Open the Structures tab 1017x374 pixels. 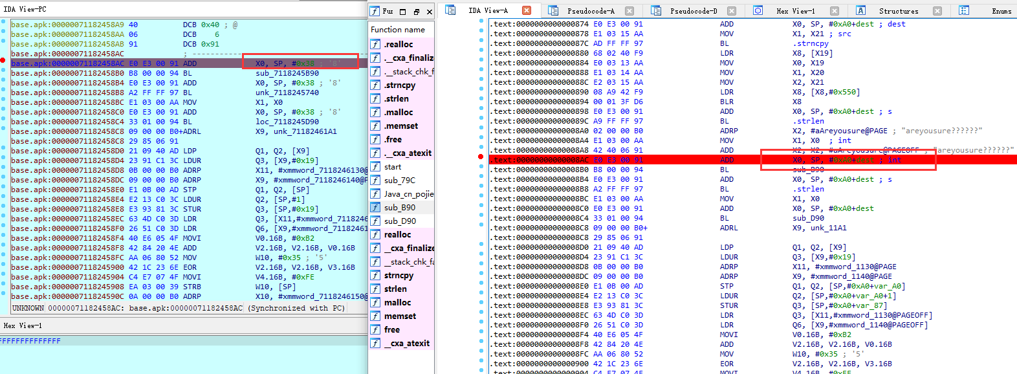(x=898, y=11)
